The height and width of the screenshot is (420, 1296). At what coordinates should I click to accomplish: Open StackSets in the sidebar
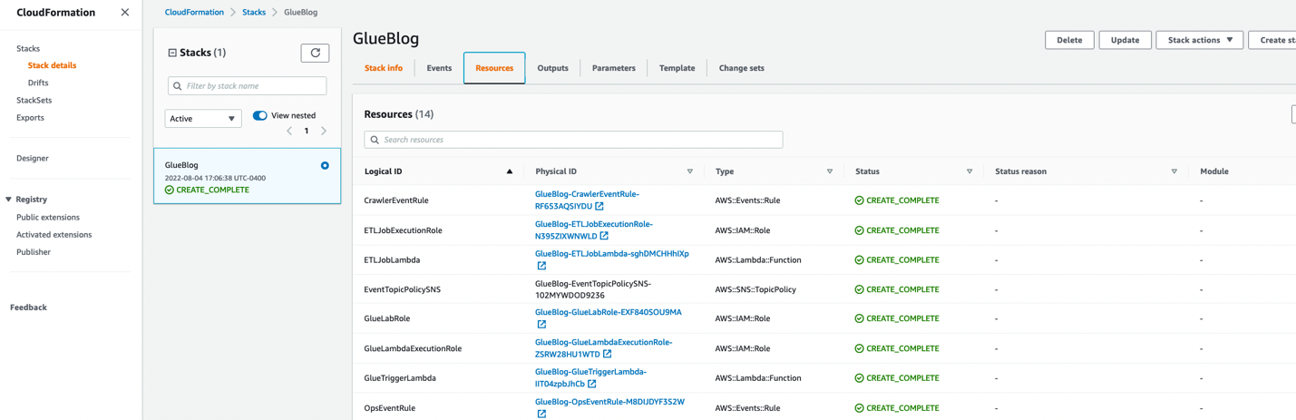[34, 101]
